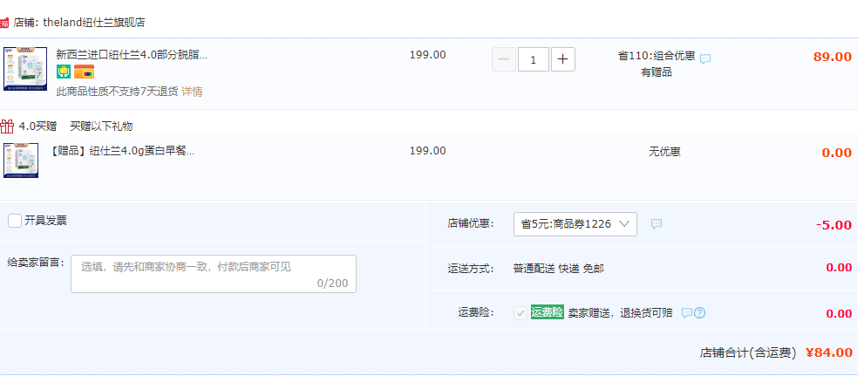Open product 新西兰进口纽仕兰4.0部分脱脂 title link
Image resolution: width=864 pixels, height=376 pixels.
pos(132,55)
